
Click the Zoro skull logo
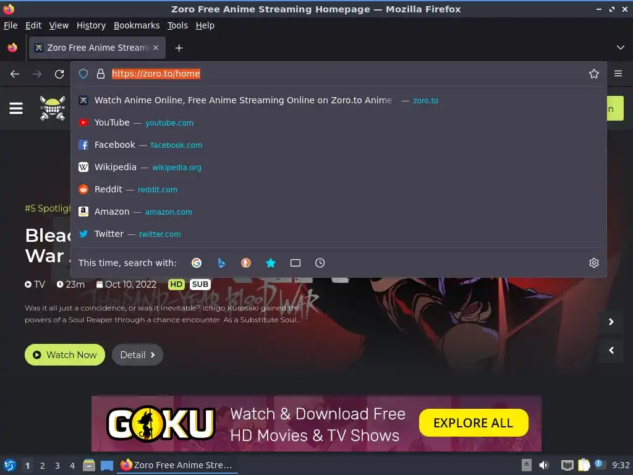(x=53, y=108)
